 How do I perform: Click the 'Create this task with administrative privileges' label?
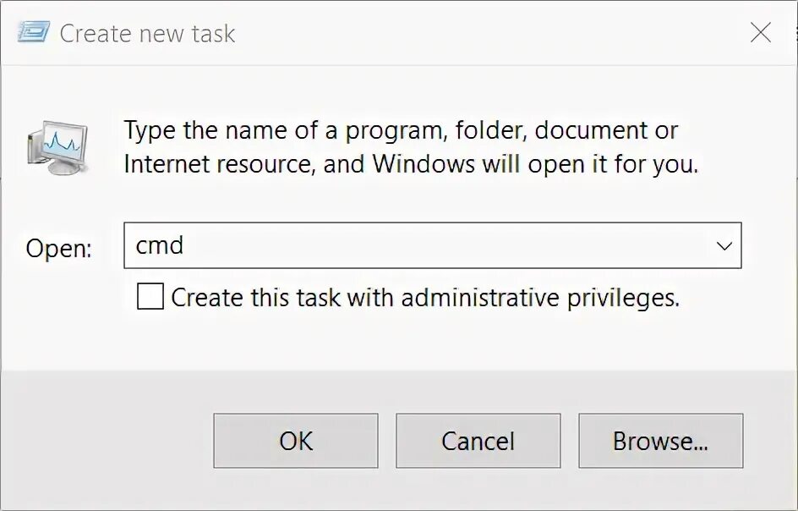click(424, 298)
